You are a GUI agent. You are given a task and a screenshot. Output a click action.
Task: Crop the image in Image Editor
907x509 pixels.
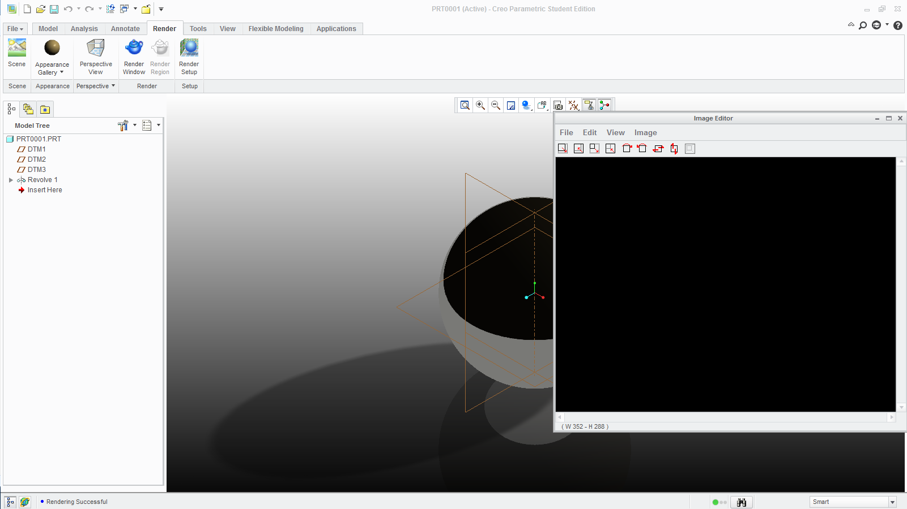(689, 148)
